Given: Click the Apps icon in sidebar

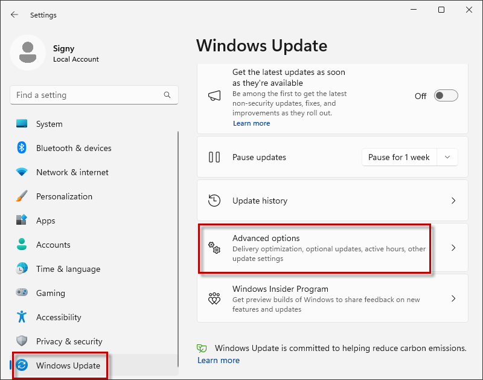Looking at the screenshot, I should point(22,220).
